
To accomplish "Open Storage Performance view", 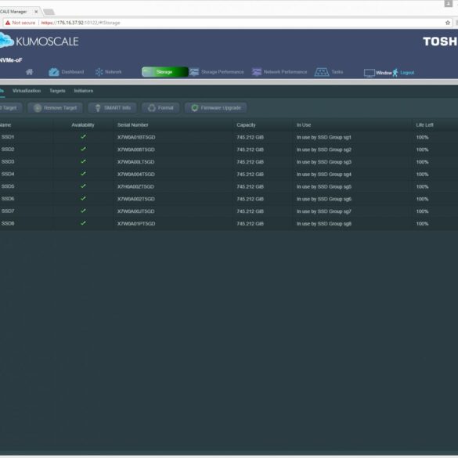I will 216,72.
